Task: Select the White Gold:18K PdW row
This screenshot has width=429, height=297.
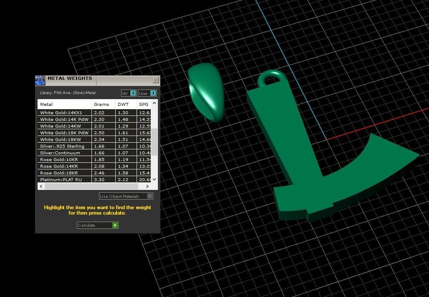Action: (94, 133)
